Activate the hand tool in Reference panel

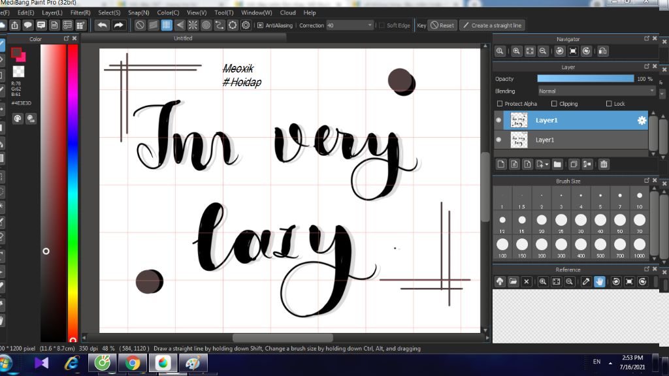point(600,281)
